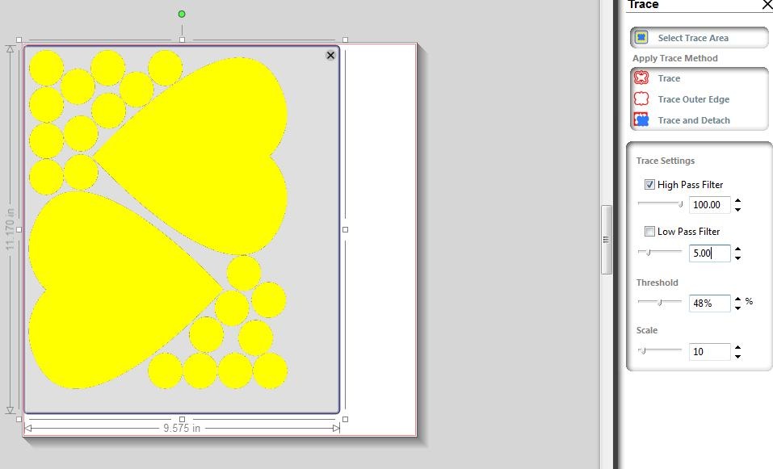Click the Trace Settings heading
Viewport: 773px width, 469px height.
click(665, 161)
